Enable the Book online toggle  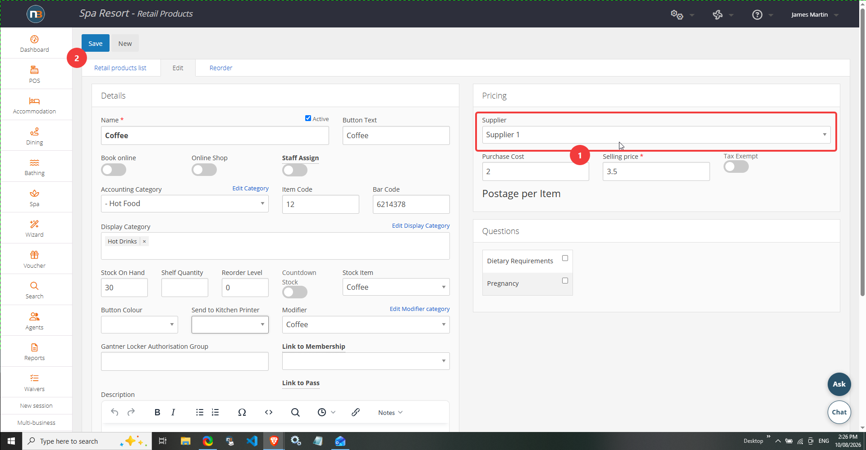114,170
